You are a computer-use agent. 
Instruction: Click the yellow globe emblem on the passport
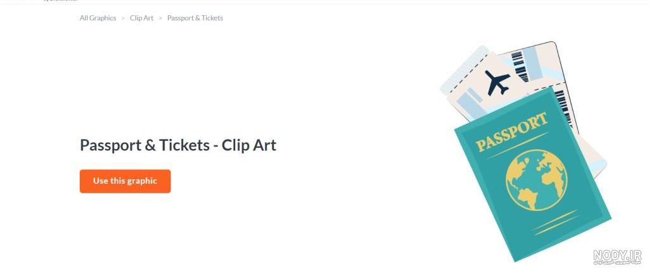536,180
